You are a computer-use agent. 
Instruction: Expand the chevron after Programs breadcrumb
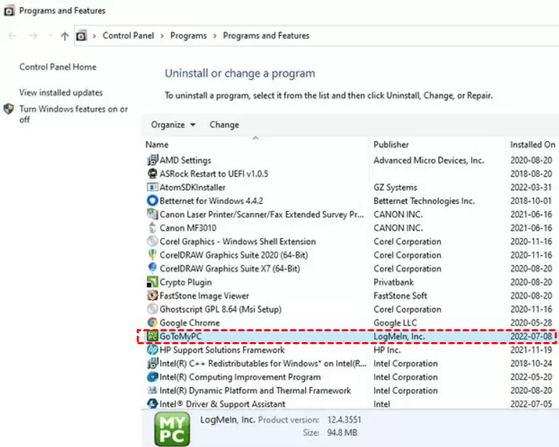pyautogui.click(x=214, y=36)
